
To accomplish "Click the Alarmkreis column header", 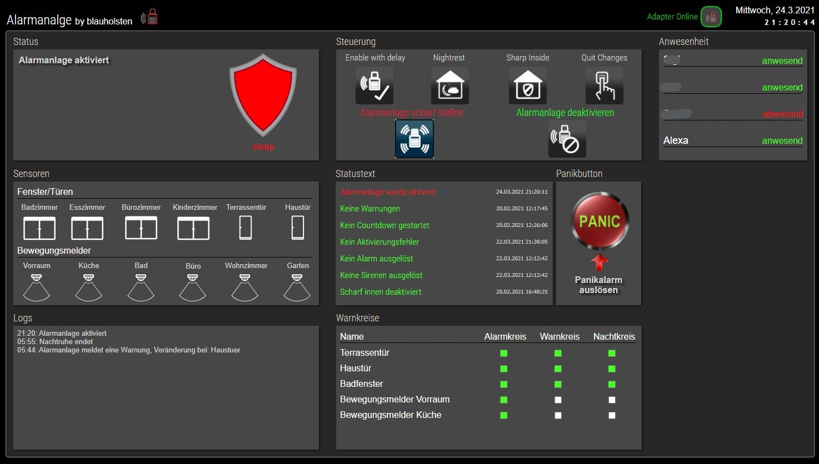I will (505, 336).
